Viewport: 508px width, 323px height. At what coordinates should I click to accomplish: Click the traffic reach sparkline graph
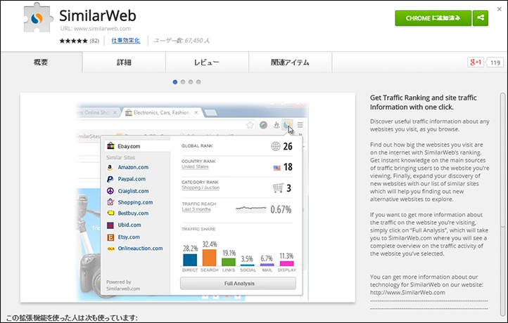pyautogui.click(x=250, y=209)
